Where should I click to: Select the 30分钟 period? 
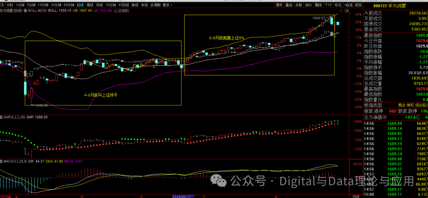(x=57, y=5)
